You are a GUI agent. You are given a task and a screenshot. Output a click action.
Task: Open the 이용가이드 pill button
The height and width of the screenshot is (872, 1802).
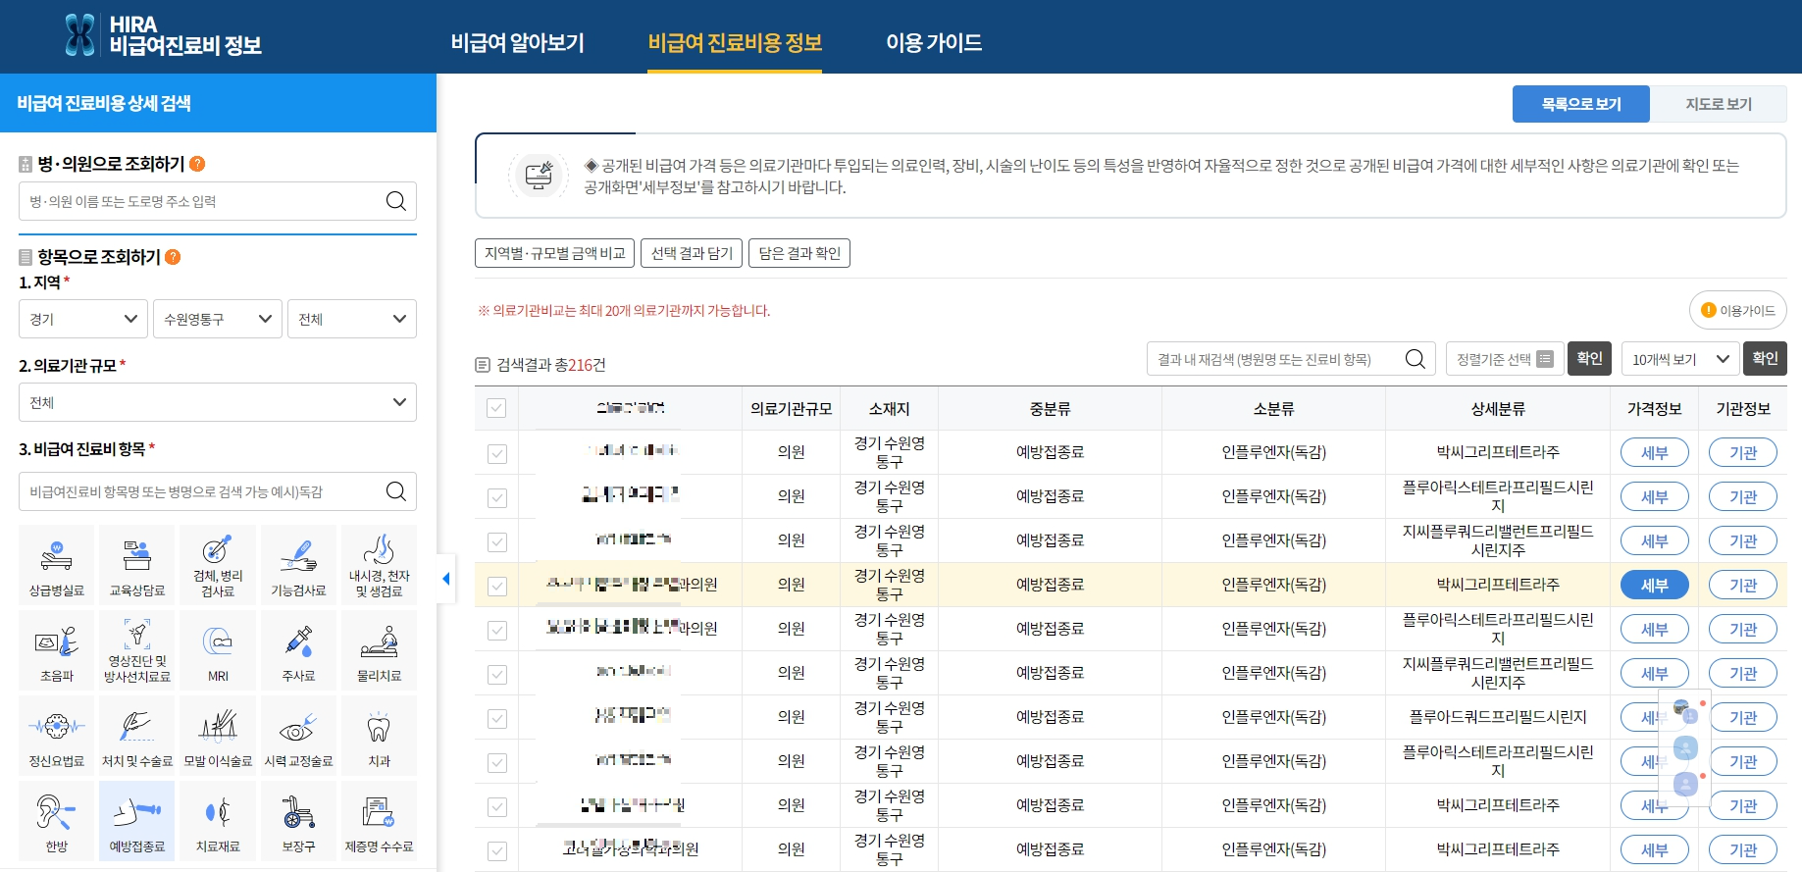point(1738,310)
